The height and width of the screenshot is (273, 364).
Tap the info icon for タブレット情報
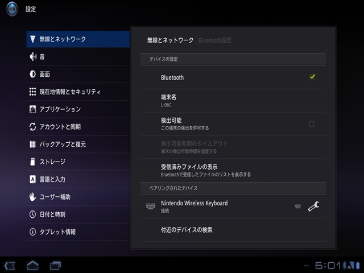33,232
